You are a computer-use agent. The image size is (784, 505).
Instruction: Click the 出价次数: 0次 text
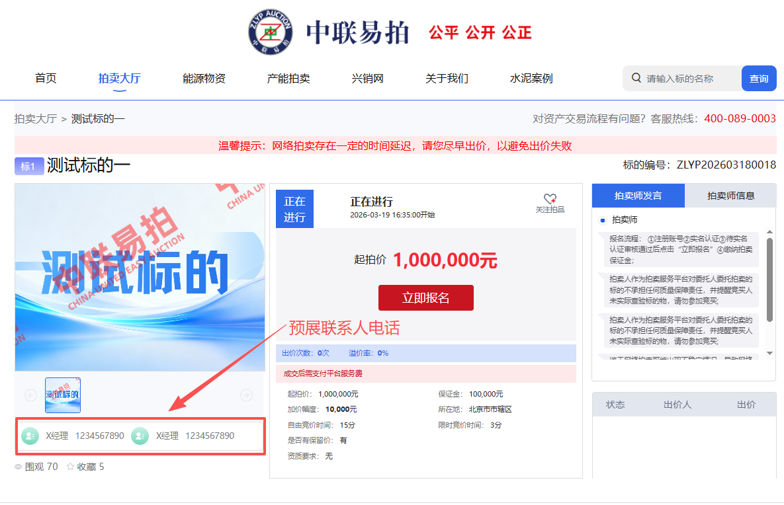(x=306, y=353)
